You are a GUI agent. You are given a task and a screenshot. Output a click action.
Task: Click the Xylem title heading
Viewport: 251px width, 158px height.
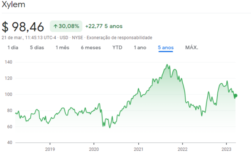pyautogui.click(x=13, y=4)
